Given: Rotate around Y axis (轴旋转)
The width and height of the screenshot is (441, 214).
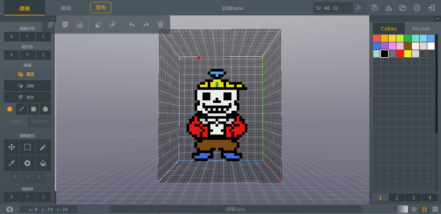Looking at the screenshot, I should pyautogui.click(x=27, y=197).
